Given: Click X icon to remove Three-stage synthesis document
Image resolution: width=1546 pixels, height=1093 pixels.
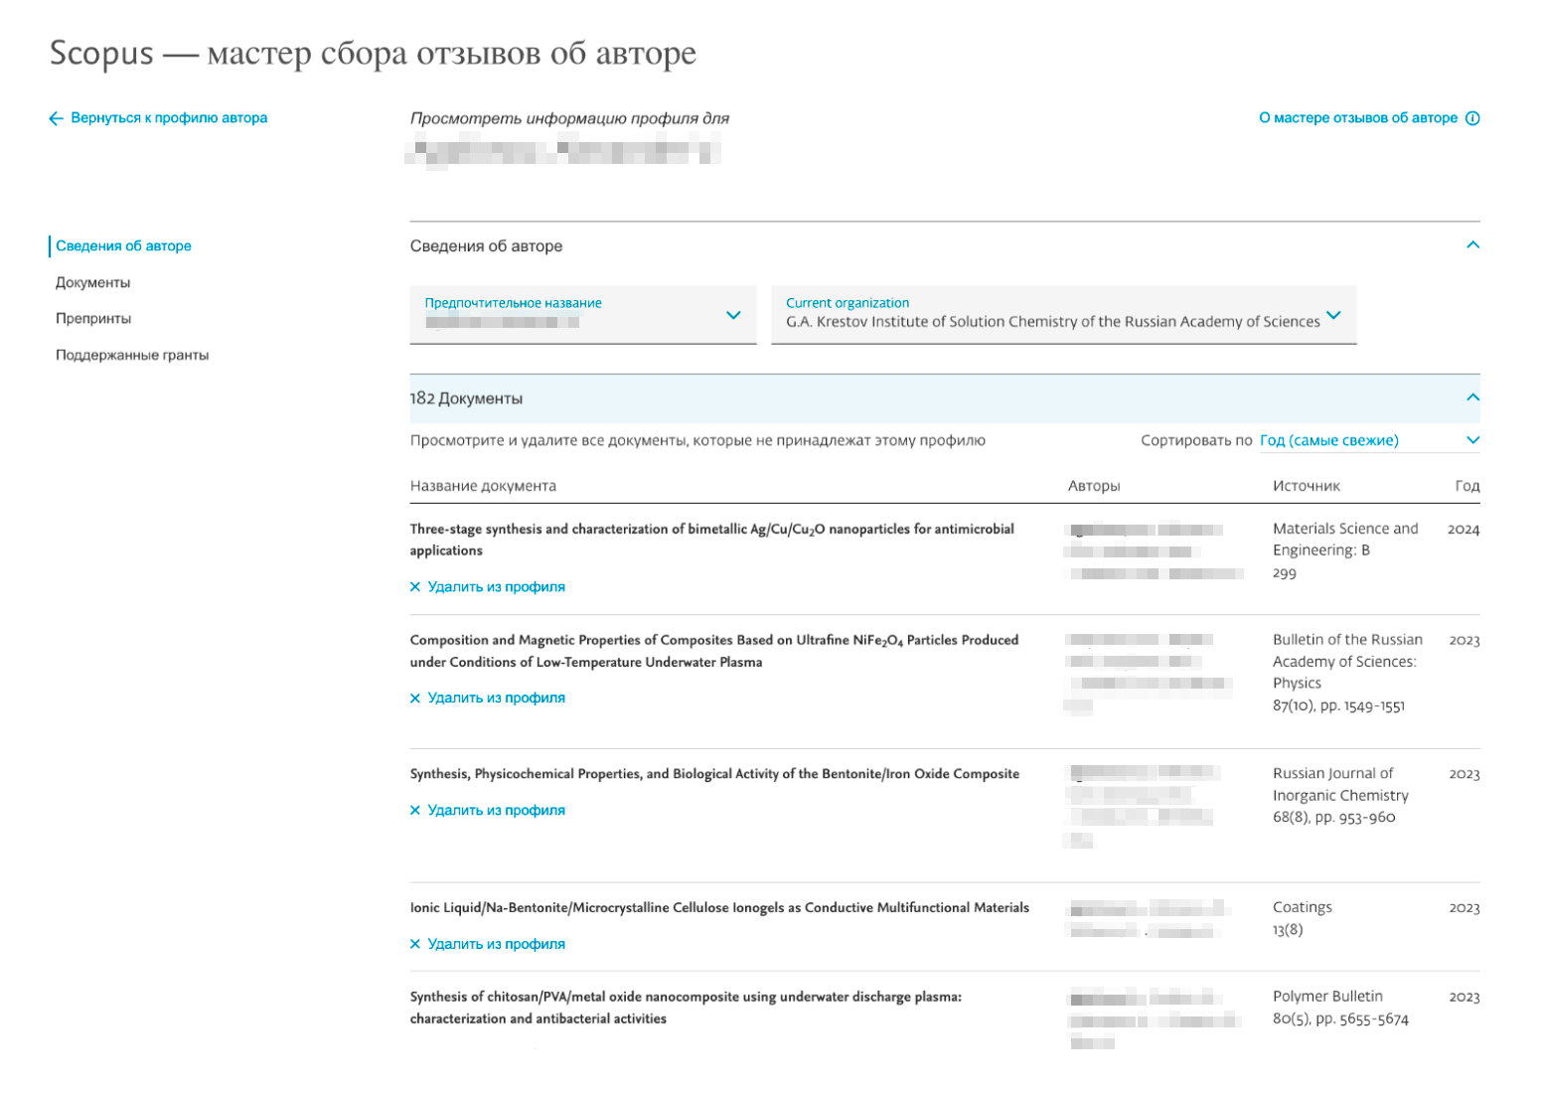Looking at the screenshot, I should tap(415, 587).
